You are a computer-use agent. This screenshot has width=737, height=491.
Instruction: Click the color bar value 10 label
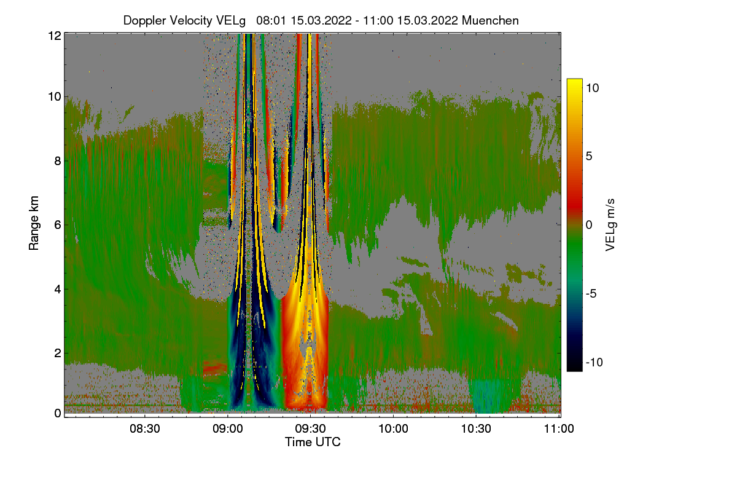coord(593,88)
